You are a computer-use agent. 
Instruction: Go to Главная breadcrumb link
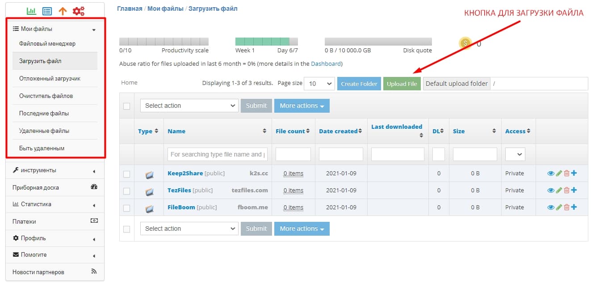pyautogui.click(x=130, y=8)
